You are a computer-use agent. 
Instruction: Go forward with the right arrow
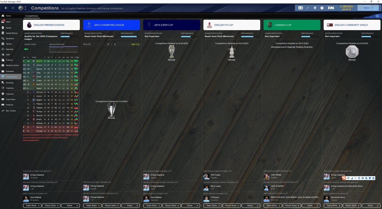13,8
